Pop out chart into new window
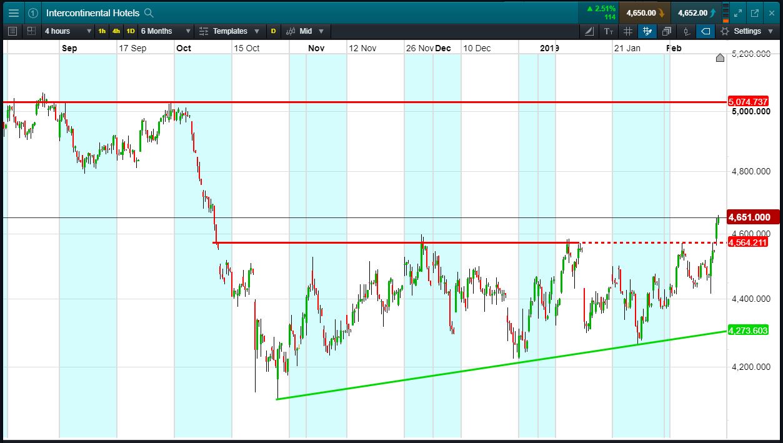Image resolution: width=783 pixels, height=443 pixels. pyautogui.click(x=754, y=12)
